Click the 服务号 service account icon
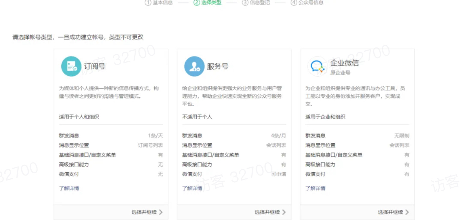The width and height of the screenshot is (463, 220). (194, 66)
